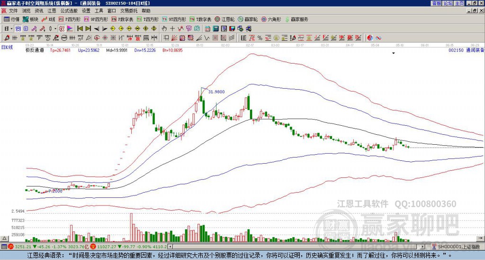Click the red-blue wave icon

[378, 38]
